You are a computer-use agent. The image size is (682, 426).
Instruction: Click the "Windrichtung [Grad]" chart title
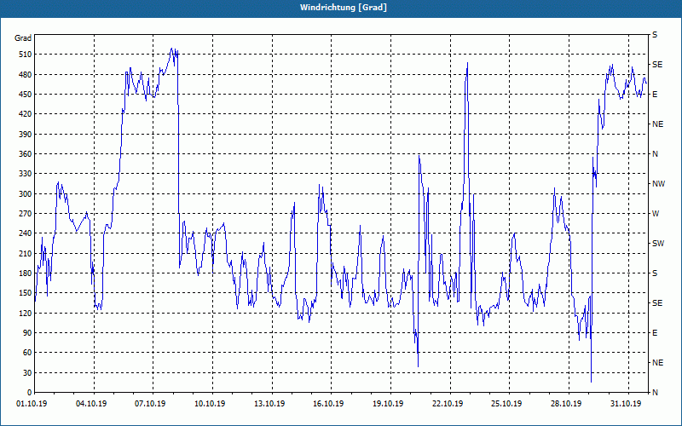click(x=344, y=8)
